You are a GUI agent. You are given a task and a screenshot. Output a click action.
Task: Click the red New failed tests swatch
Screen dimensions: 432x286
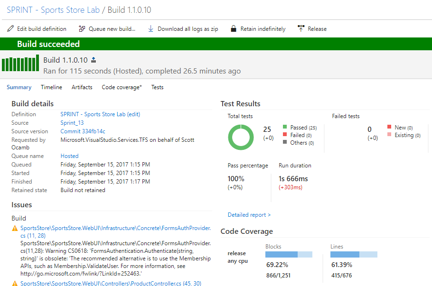click(x=389, y=127)
